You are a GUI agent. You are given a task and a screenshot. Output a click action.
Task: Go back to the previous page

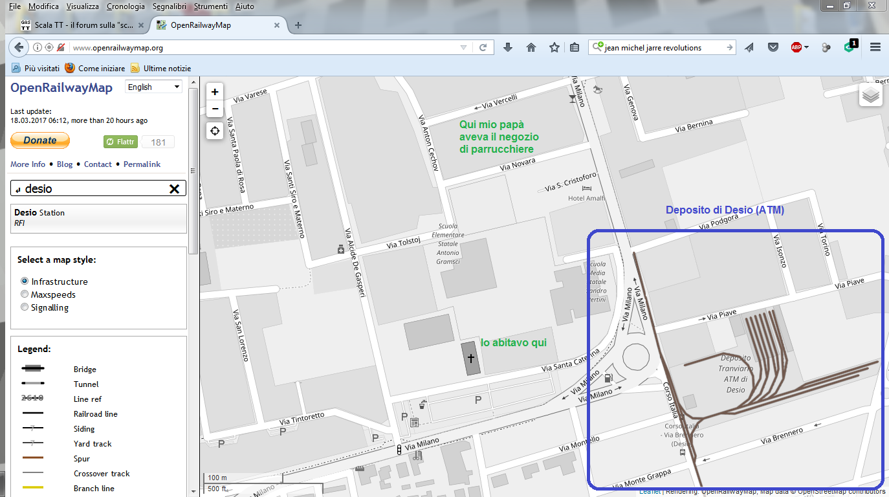point(19,47)
